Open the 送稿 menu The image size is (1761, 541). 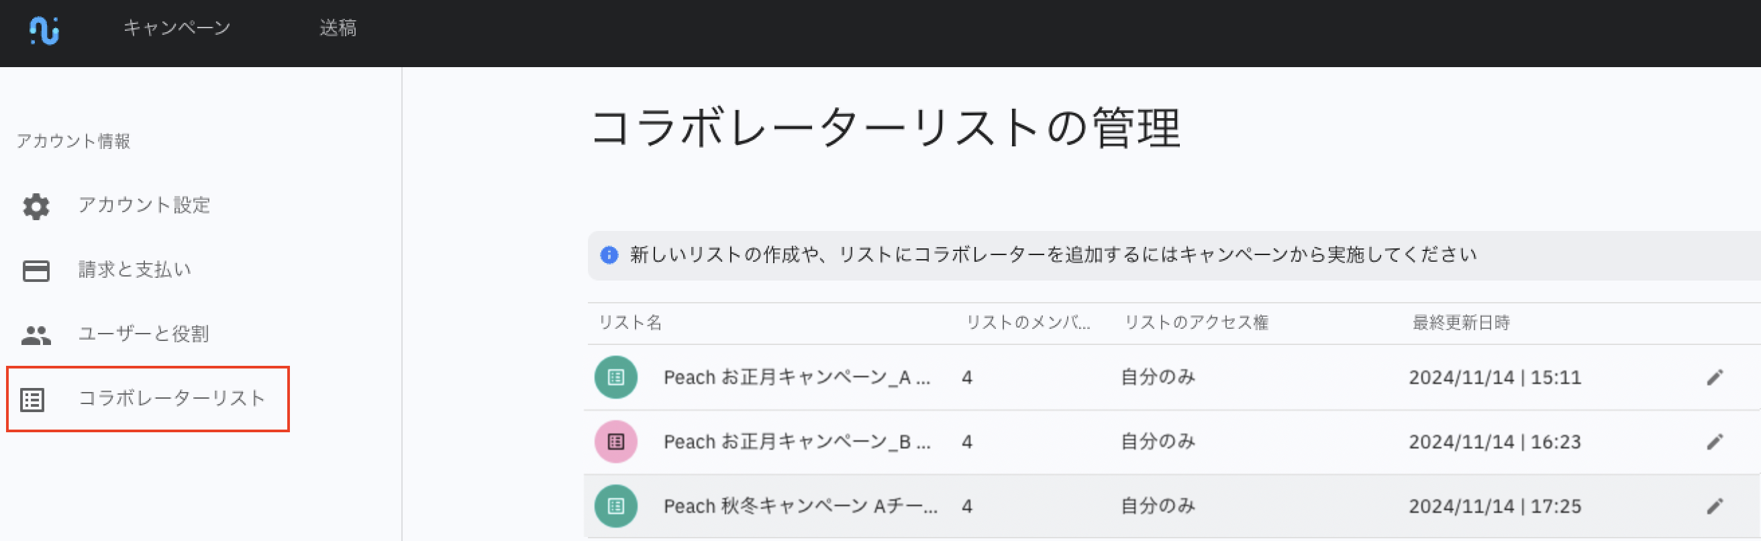pos(338,28)
